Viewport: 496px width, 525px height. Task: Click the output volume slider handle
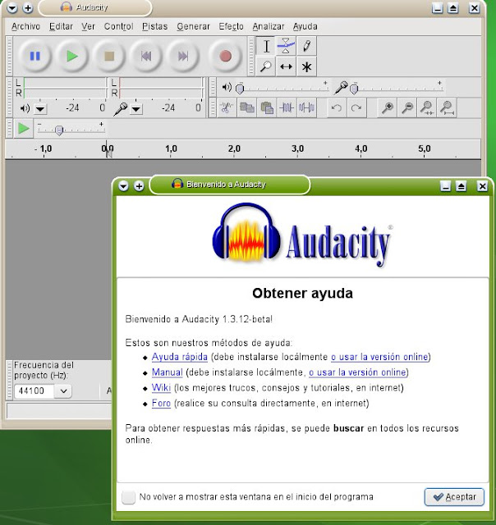(x=240, y=89)
